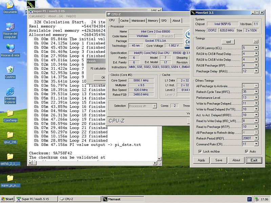Image resolution: width=271 pixels, height=203 pixels.
Task: Click the Rated FSB value 2480.0 MHz
Action: pos(141,95)
